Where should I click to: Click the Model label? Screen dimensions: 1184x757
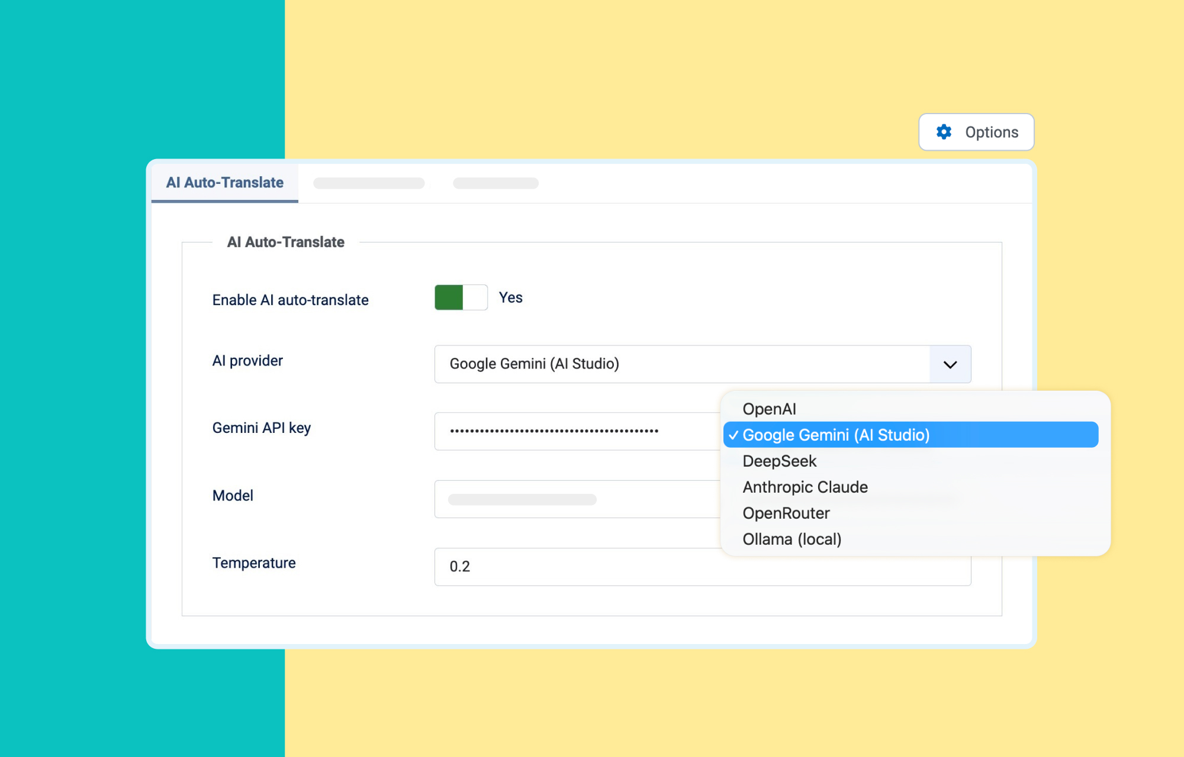click(233, 496)
